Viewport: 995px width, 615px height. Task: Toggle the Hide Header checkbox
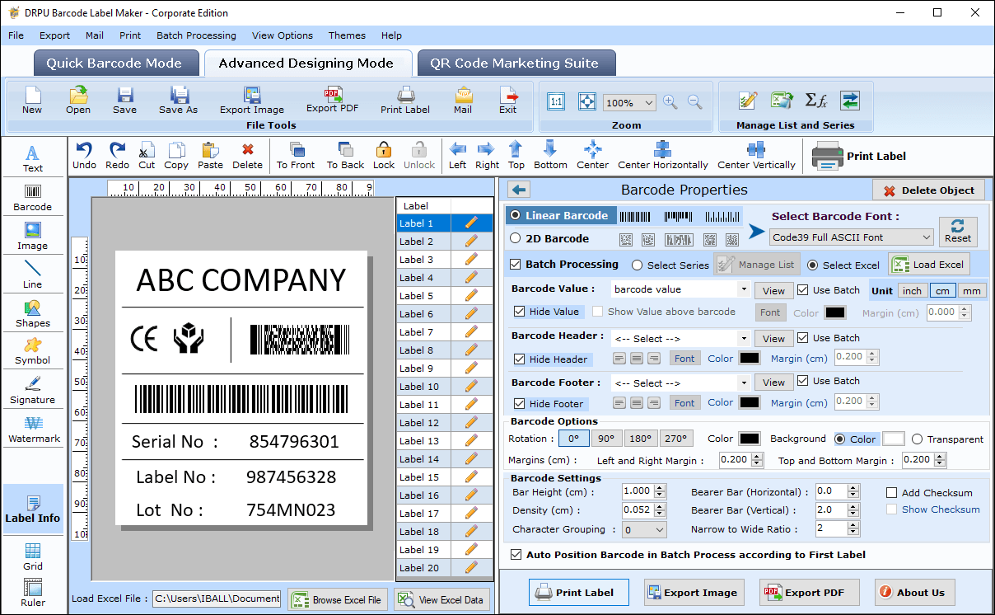tap(519, 359)
